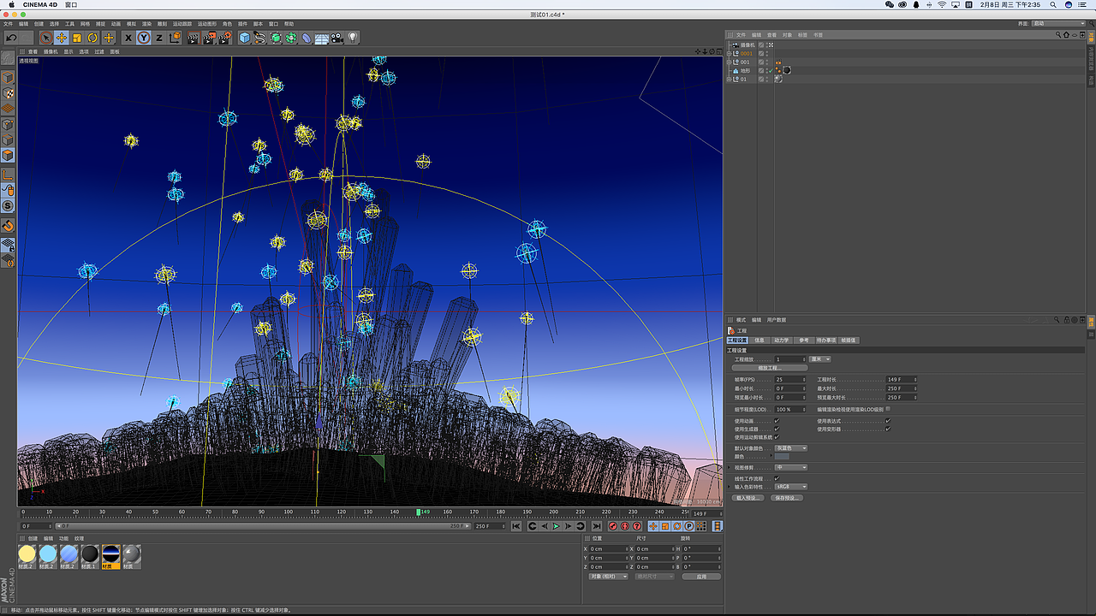Open the Spline pen tool
This screenshot has height=616, width=1096.
coord(260,38)
